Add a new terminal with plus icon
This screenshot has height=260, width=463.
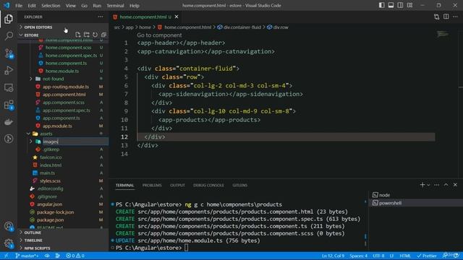422,185
